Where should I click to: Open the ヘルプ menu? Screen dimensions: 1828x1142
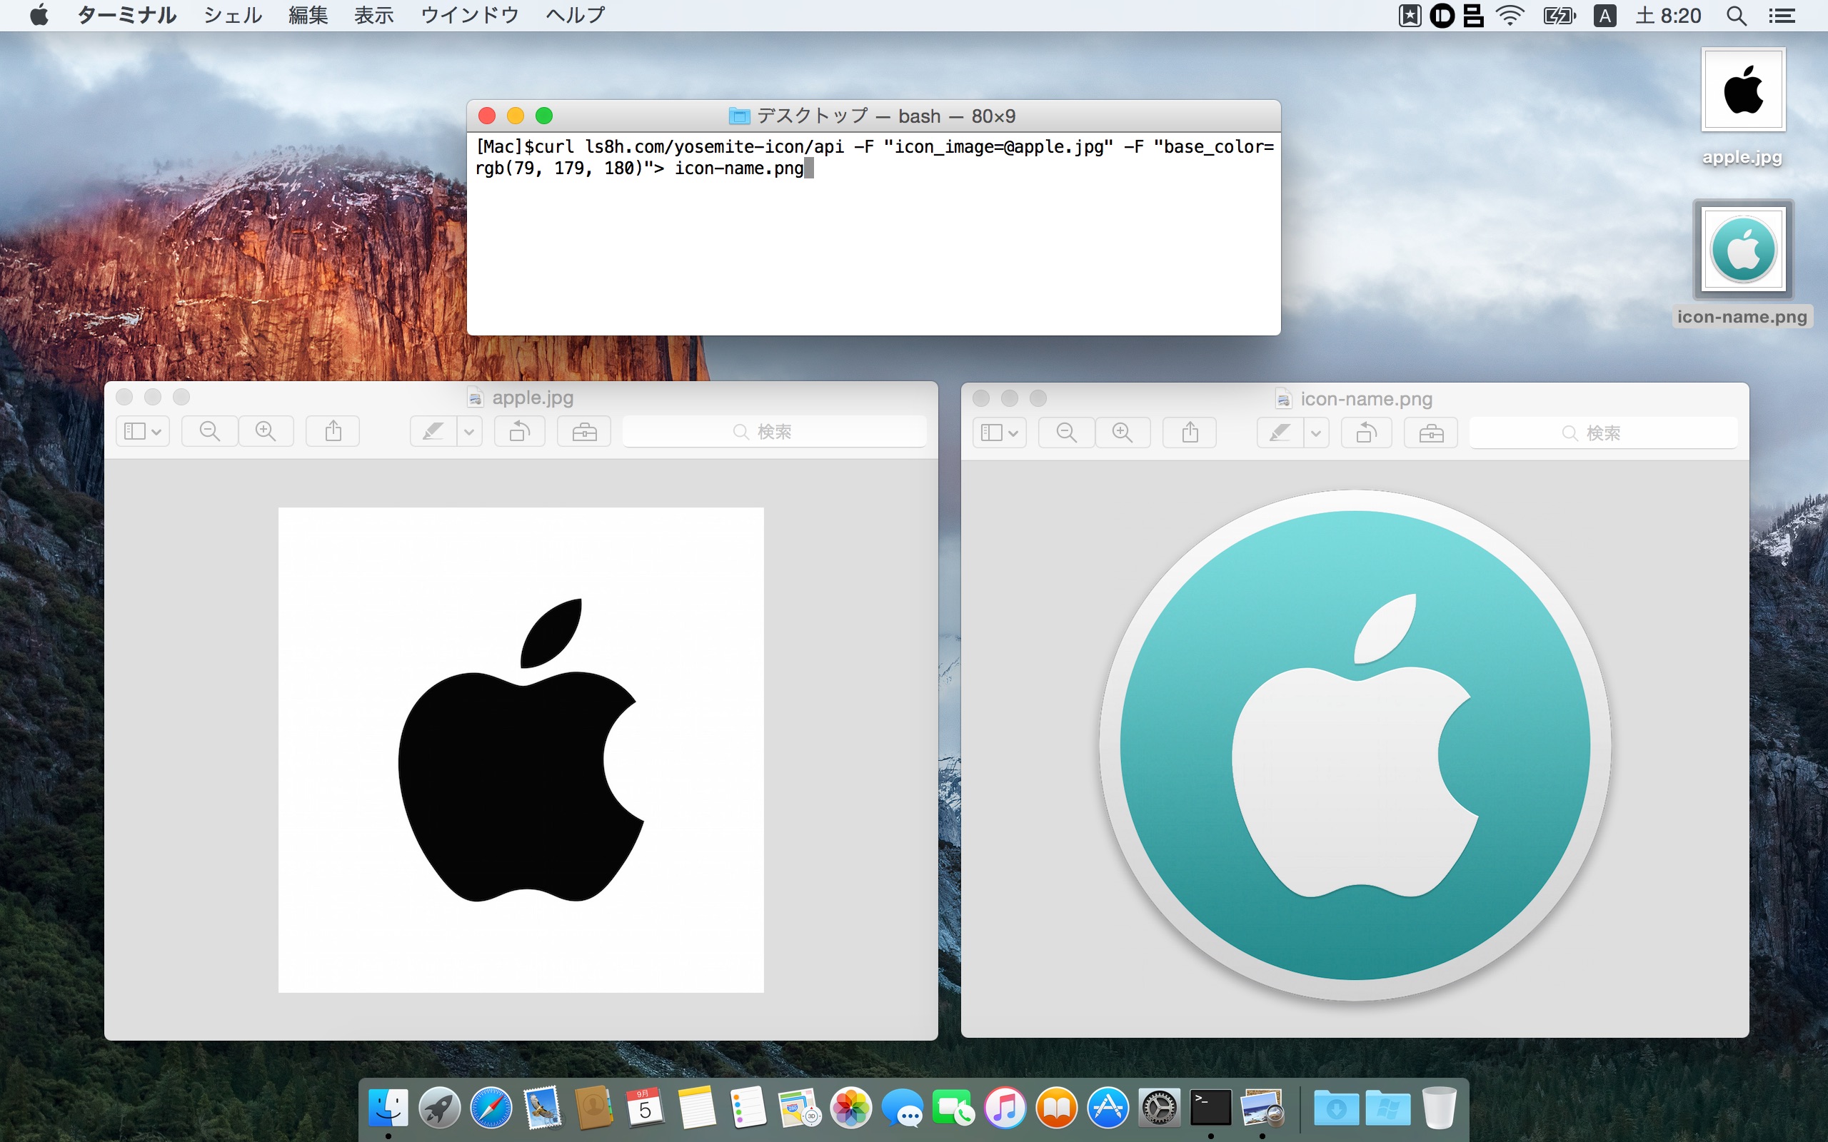pos(576,15)
